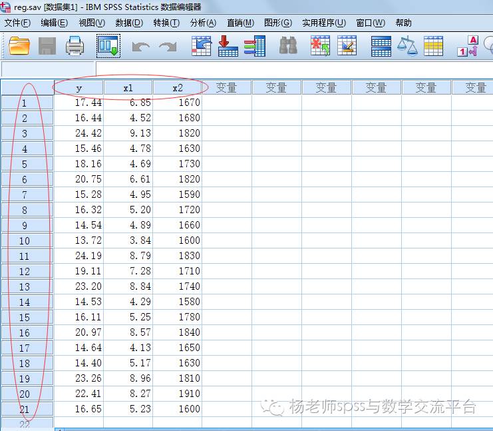Open 分析(A) menu

203,23
